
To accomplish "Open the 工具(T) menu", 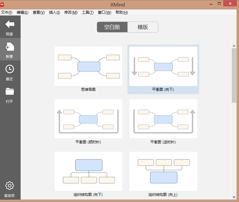I will [88, 12].
